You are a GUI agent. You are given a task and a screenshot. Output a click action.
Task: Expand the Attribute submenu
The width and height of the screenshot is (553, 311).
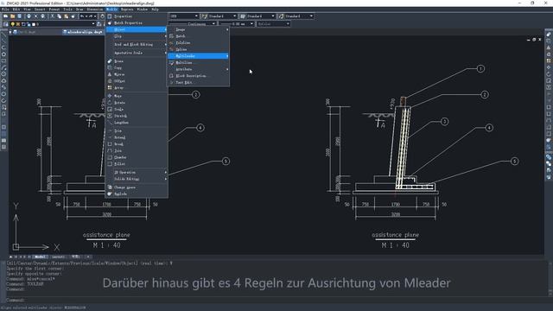(198, 69)
